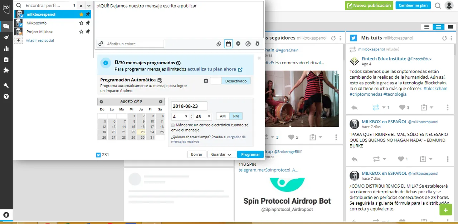
Task: Click green plus add stream button
Action: [445, 210]
